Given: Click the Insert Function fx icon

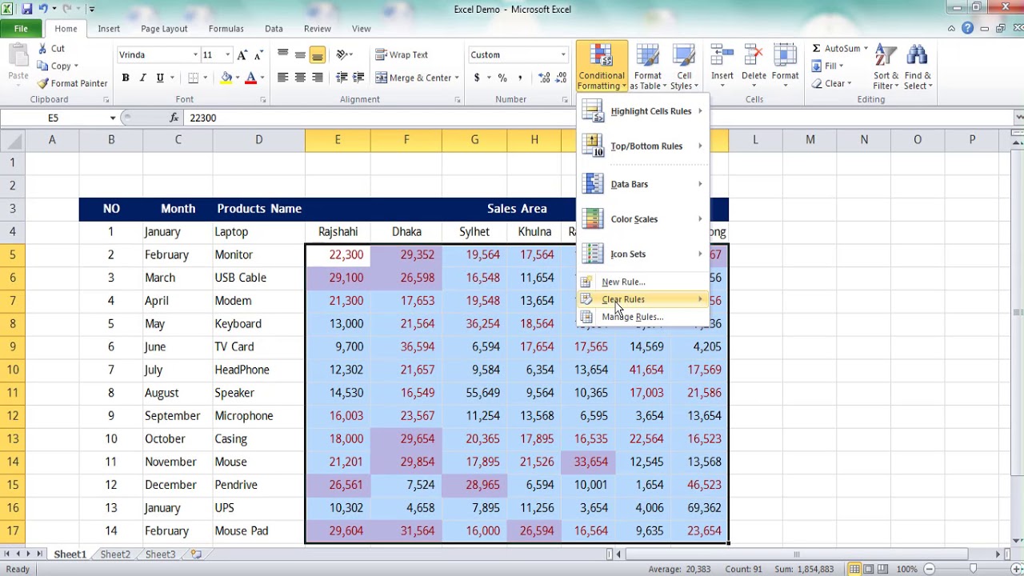Looking at the screenshot, I should [174, 118].
